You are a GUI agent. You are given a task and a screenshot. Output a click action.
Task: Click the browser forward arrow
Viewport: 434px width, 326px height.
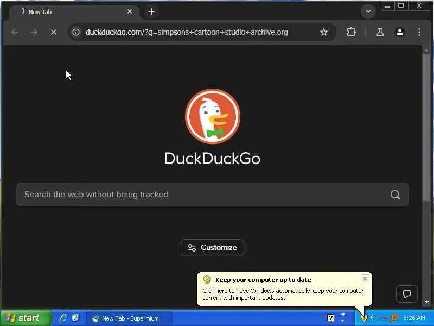coord(34,32)
